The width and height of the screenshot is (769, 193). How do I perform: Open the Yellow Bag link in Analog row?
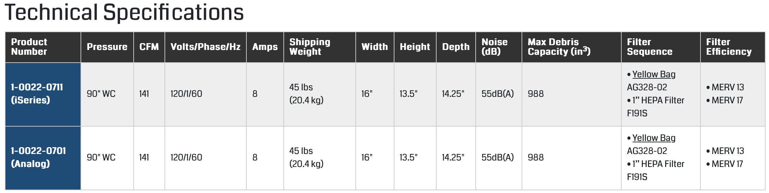tap(654, 138)
